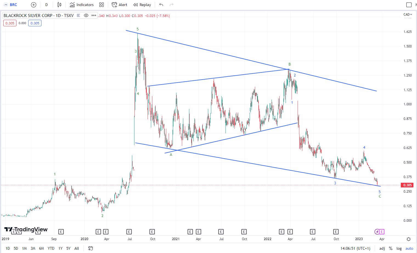Open timezone menu at 14:06:51 (UTC+1)
The image size is (417, 253).
(x=355, y=248)
